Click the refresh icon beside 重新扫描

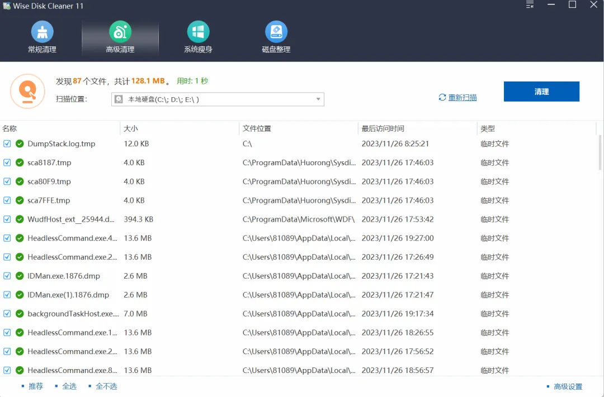(442, 97)
